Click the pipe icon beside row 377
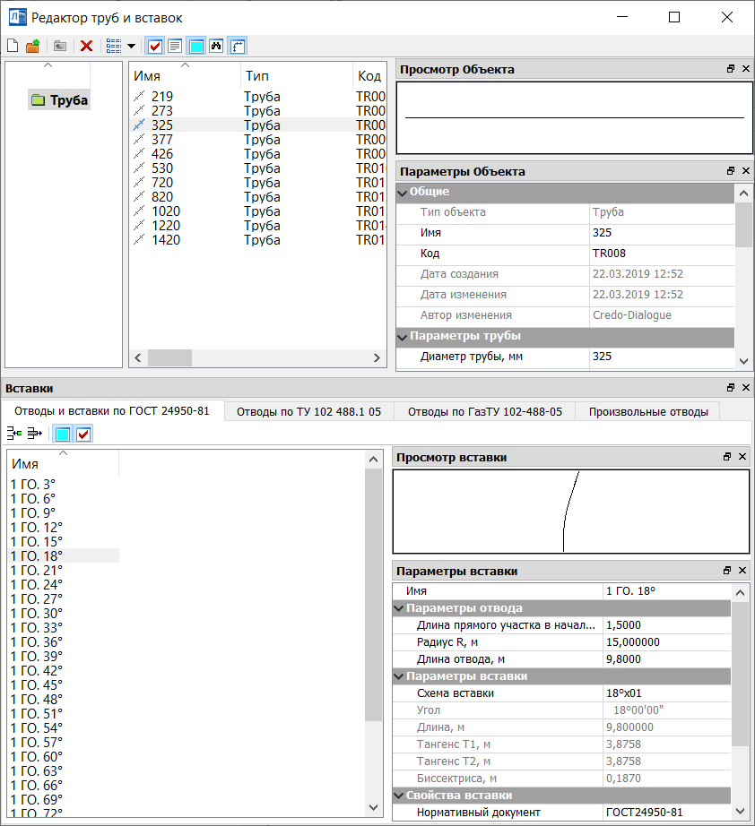The image size is (755, 826). [139, 140]
